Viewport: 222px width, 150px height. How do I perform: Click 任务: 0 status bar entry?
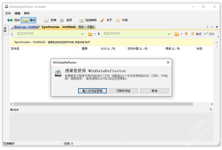69,143
